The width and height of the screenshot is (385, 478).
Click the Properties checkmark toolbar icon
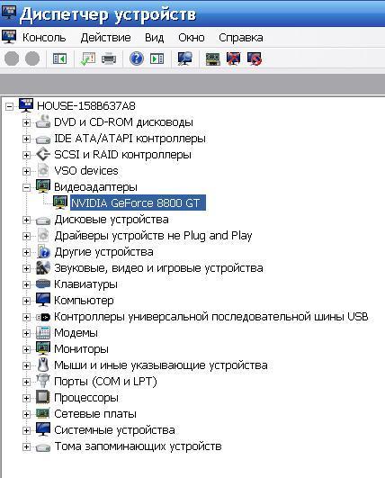tap(88, 59)
